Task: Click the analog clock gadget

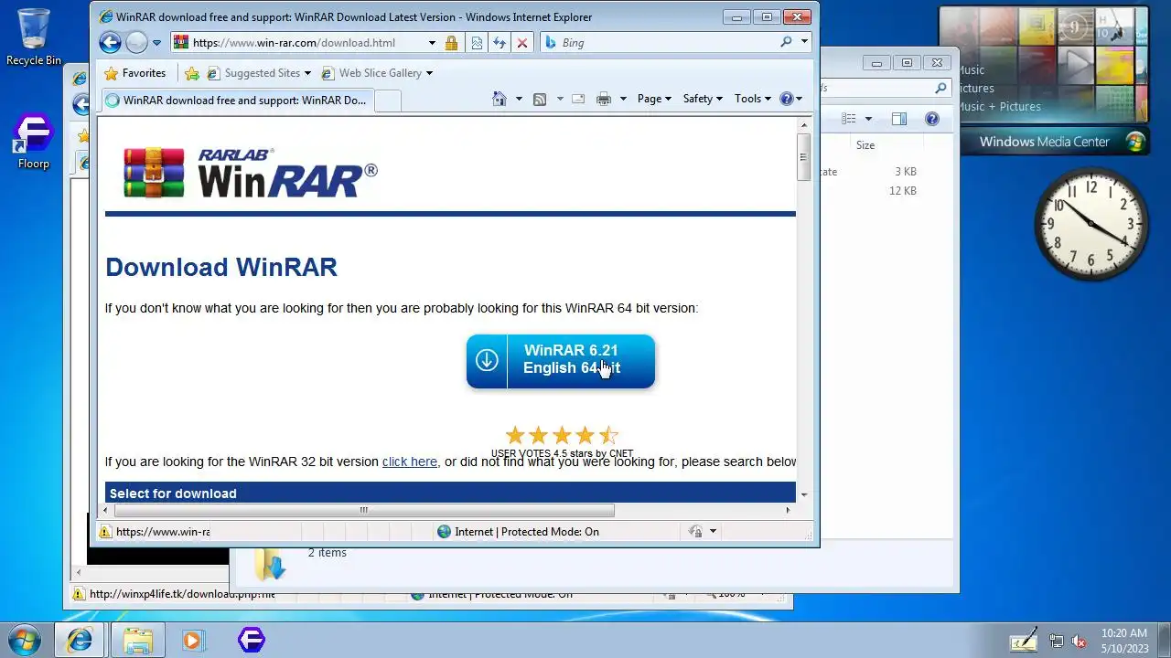Action: coord(1090,224)
